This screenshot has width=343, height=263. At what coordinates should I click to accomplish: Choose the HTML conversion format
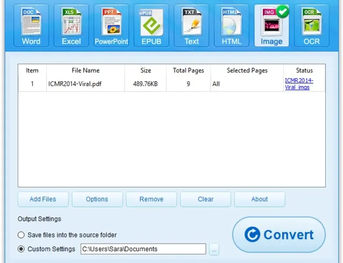tap(231, 25)
